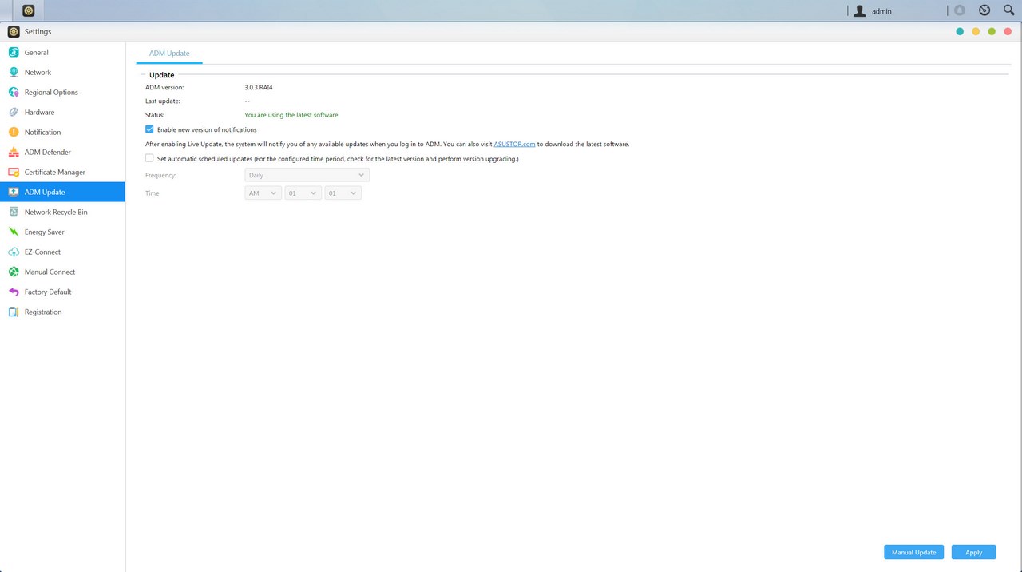Click the Settings app icon in the taskbar

[29, 10]
